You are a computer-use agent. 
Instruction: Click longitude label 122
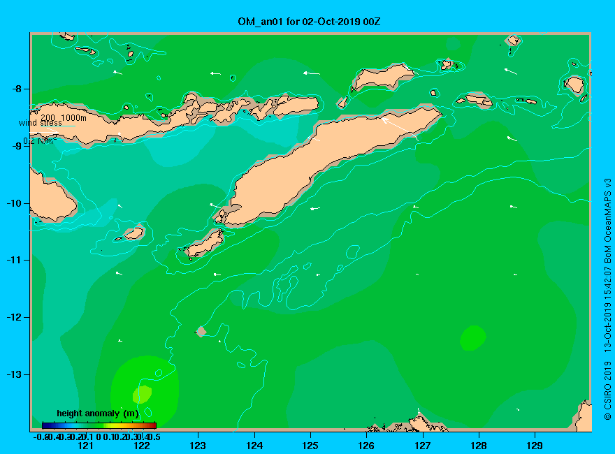pyautogui.click(x=142, y=446)
